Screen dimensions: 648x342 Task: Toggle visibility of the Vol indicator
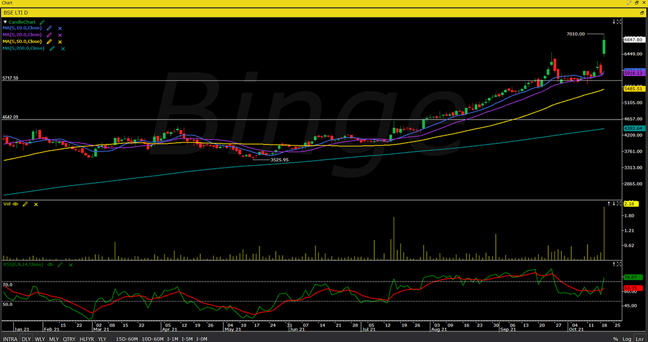tap(16, 204)
